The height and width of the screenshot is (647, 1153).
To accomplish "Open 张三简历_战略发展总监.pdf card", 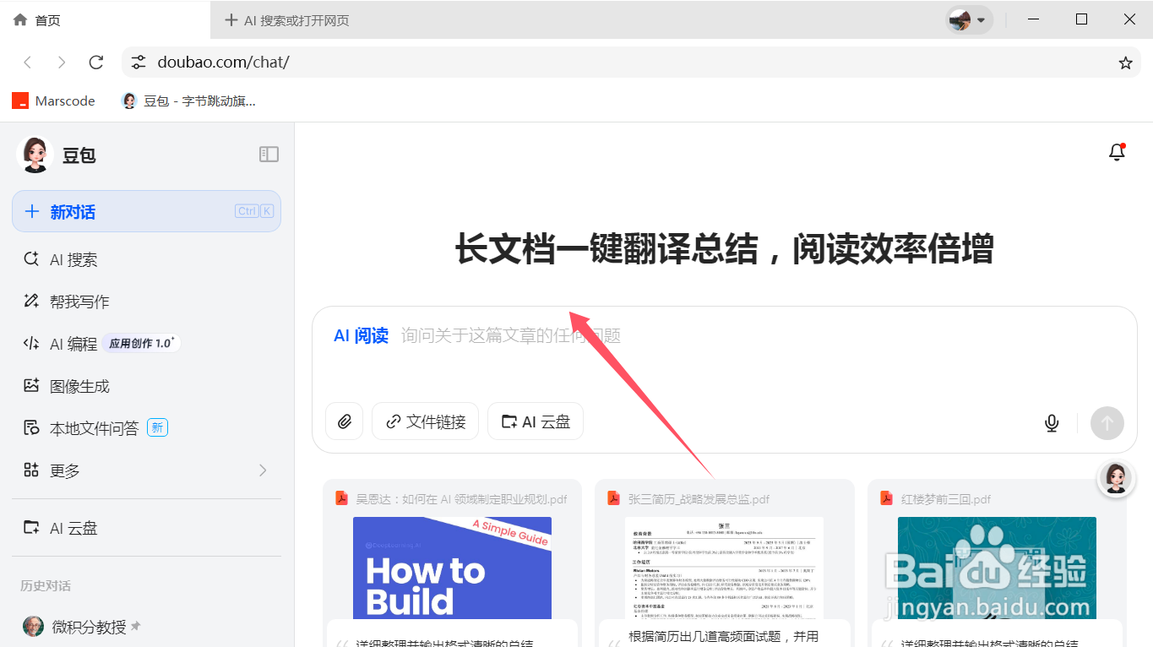I will [725, 563].
